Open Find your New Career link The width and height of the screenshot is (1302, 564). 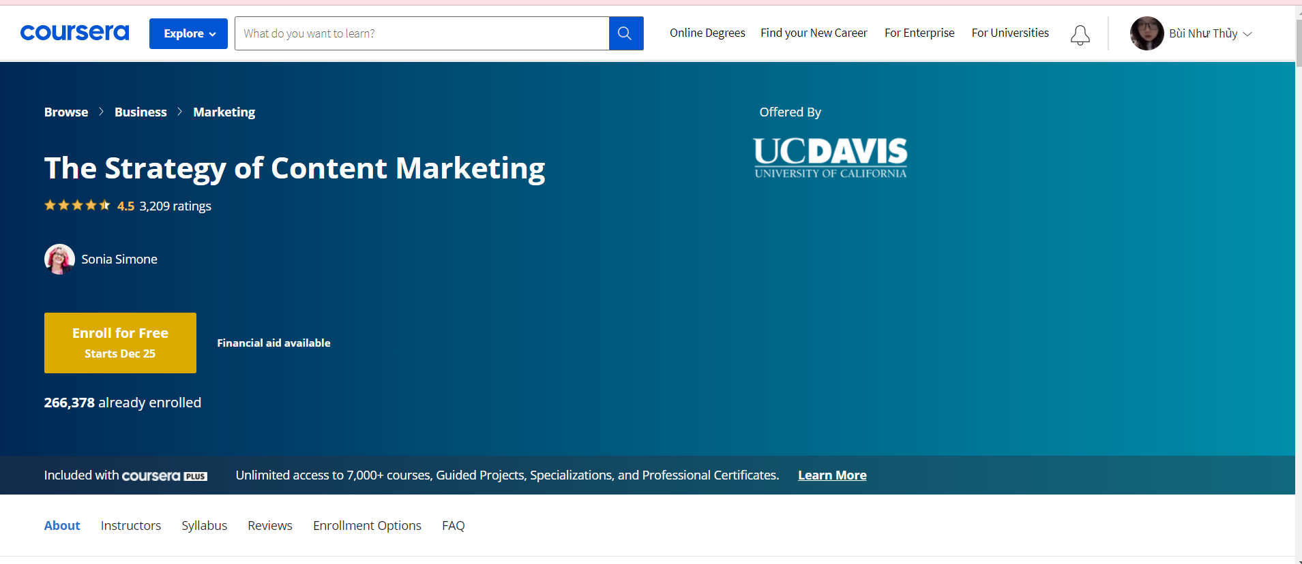click(x=814, y=33)
